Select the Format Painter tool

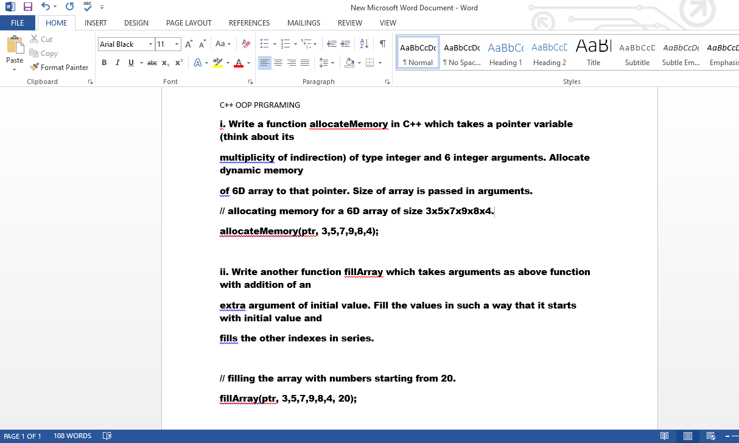[59, 67]
